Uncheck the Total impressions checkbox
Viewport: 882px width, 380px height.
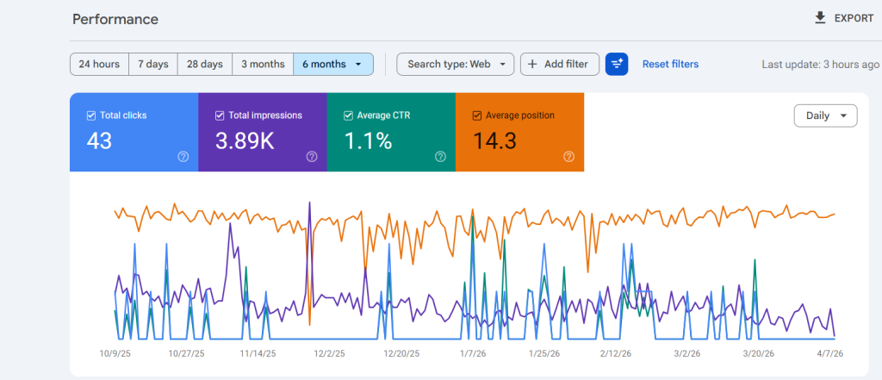220,115
